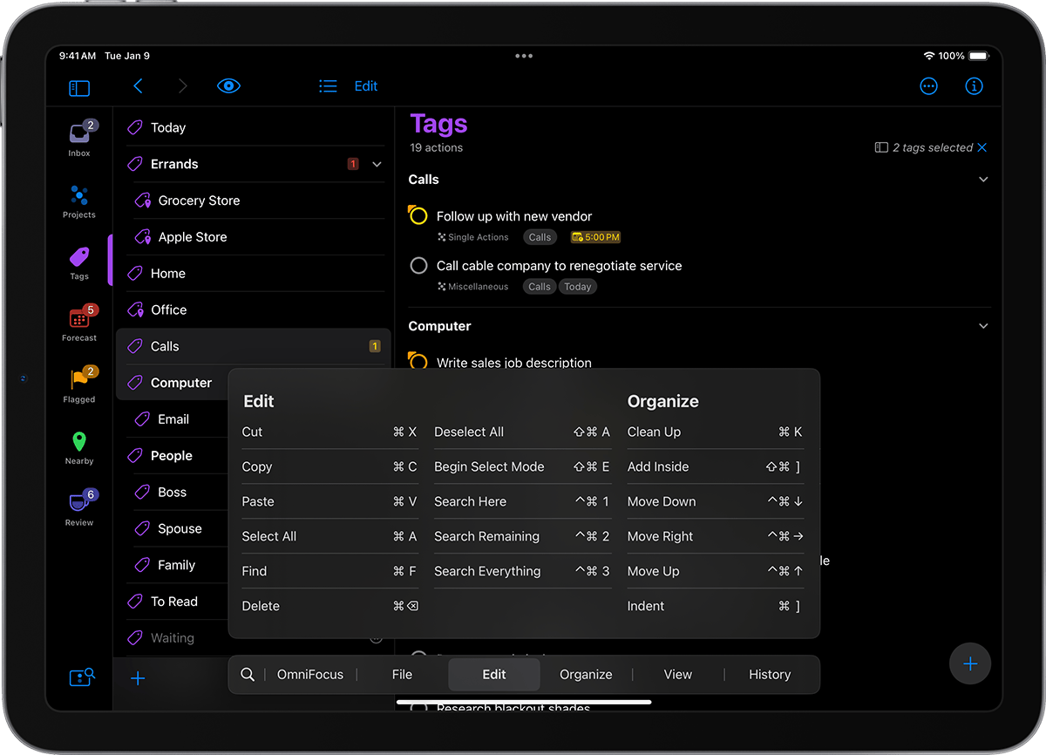The width and height of the screenshot is (1046, 755).
Task: Choose Deselect All command
Action: click(522, 432)
